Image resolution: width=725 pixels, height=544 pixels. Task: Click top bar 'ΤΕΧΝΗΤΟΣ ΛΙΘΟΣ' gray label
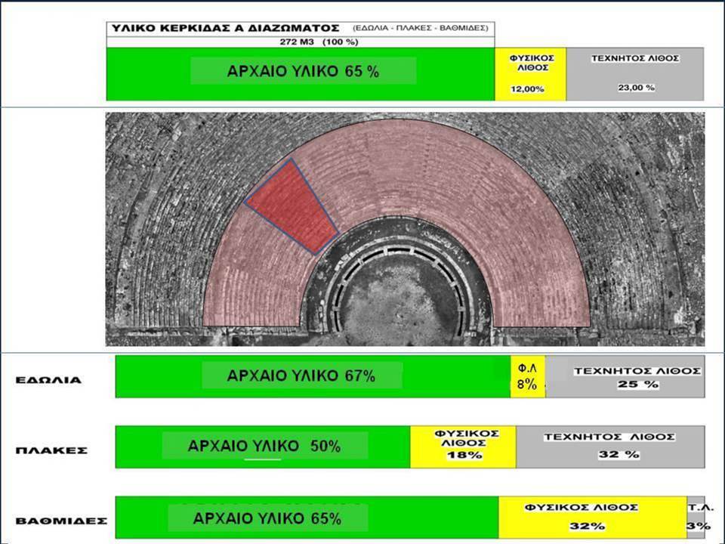[x=635, y=58]
